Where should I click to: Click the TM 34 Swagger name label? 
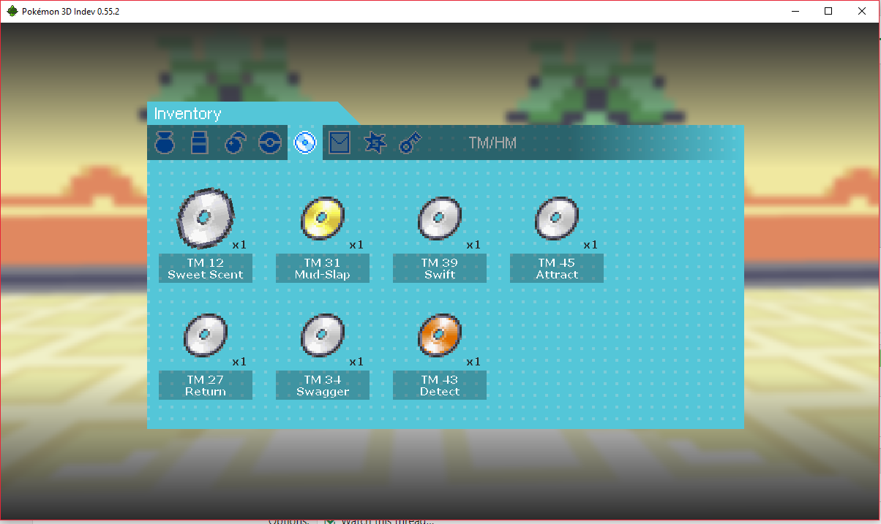(x=323, y=385)
